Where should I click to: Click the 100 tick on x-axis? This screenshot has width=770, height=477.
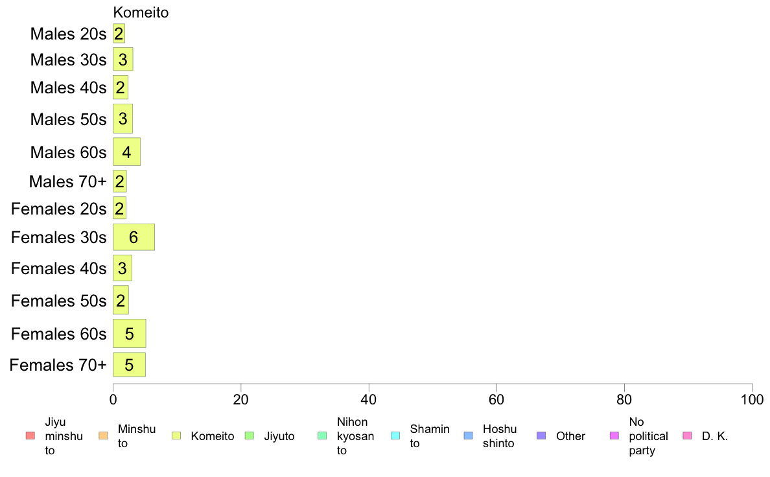pyautogui.click(x=752, y=399)
